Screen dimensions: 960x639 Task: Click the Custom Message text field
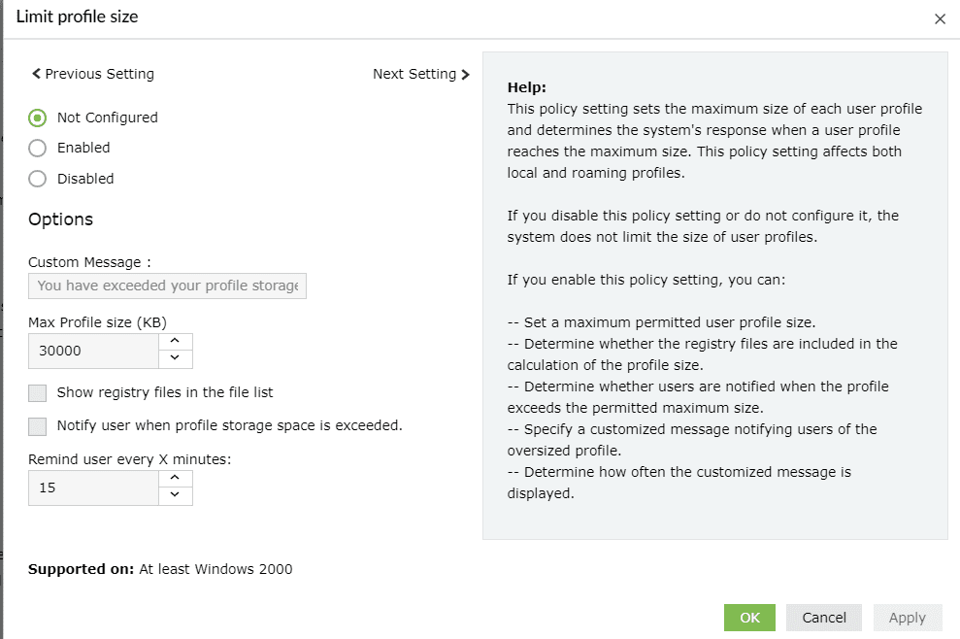167,286
